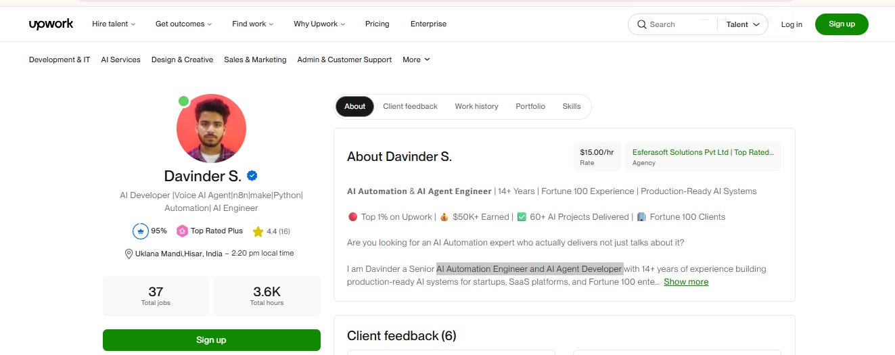The width and height of the screenshot is (895, 355).
Task: Click the 37 Total jobs stat
Action: [156, 295]
